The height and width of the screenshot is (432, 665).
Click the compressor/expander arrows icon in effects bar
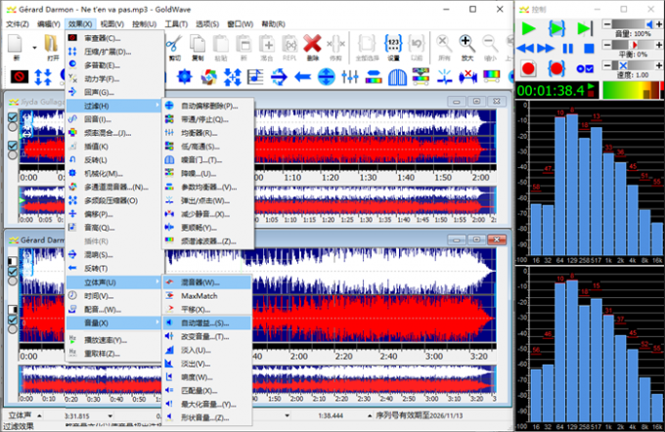point(43,77)
